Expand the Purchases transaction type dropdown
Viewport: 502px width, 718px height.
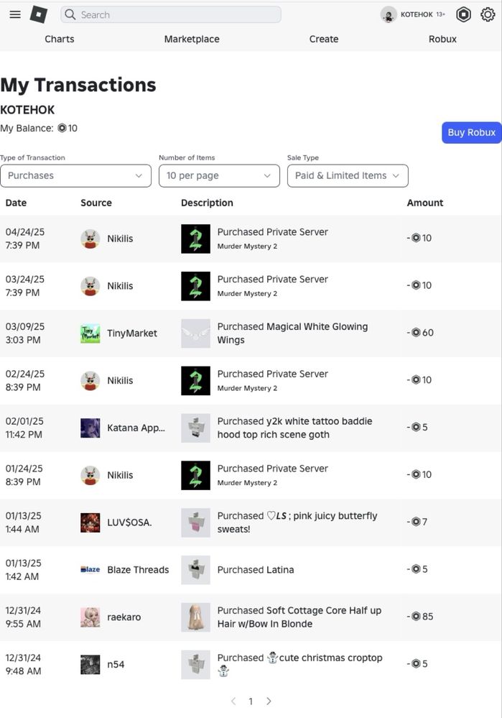(75, 176)
